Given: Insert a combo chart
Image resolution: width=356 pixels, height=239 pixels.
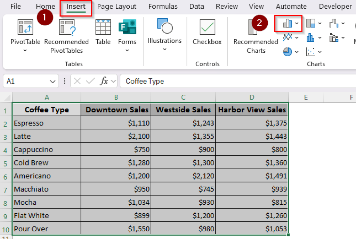Looking at the screenshot, I should 334,37.
